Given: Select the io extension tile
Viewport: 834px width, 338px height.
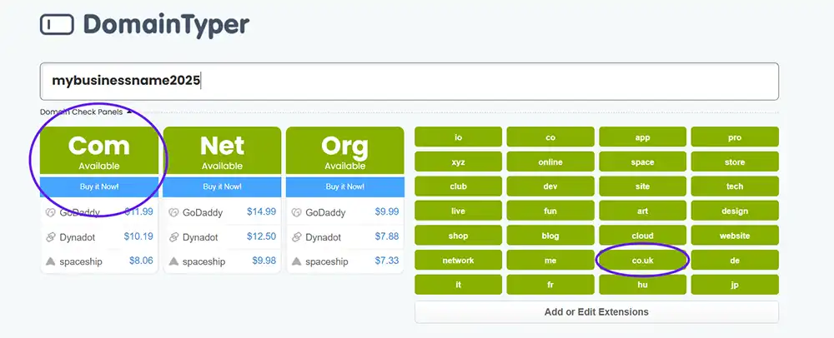Looking at the screenshot, I should (x=458, y=137).
